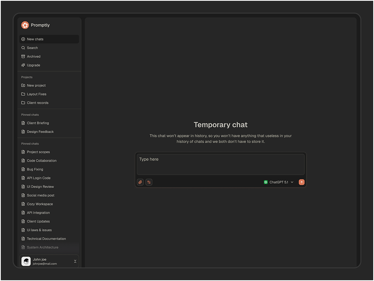
Task: Click the Cozy Workspace document icon
Action: [x=23, y=204]
